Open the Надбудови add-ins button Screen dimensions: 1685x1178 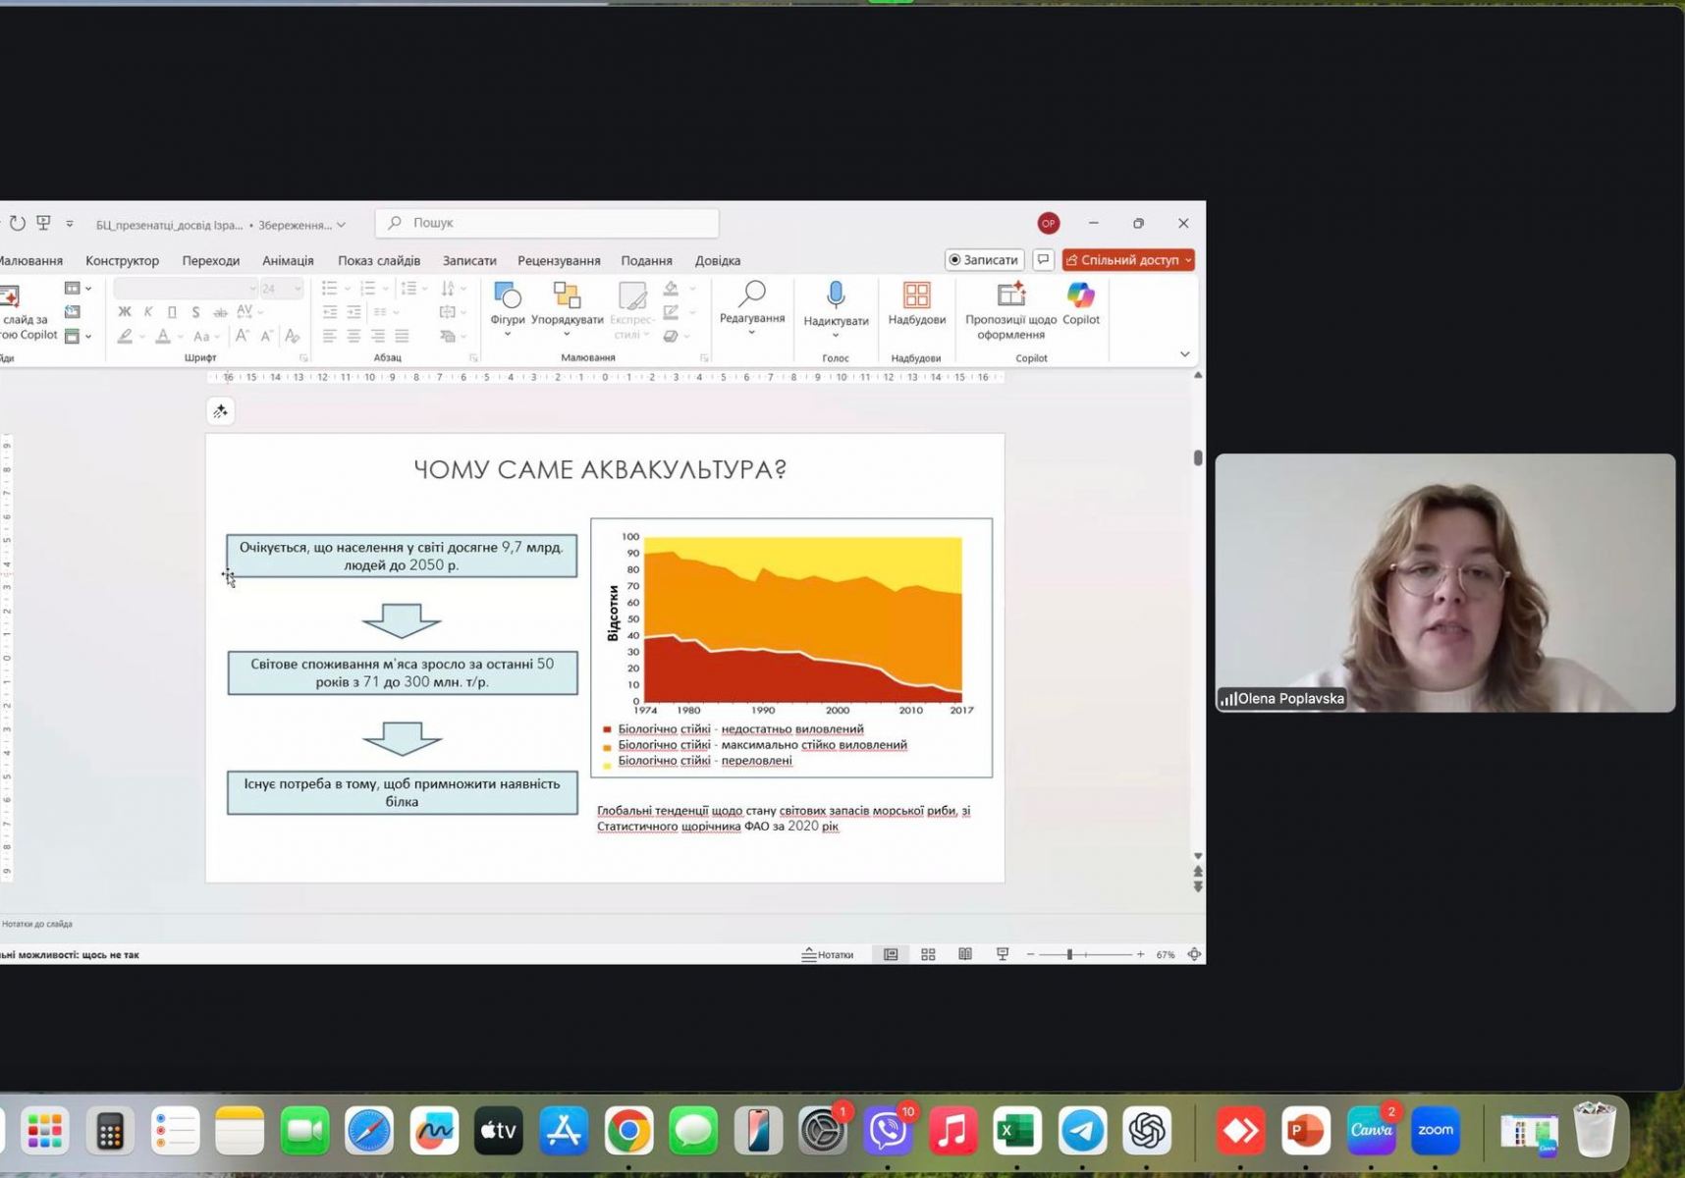point(916,304)
